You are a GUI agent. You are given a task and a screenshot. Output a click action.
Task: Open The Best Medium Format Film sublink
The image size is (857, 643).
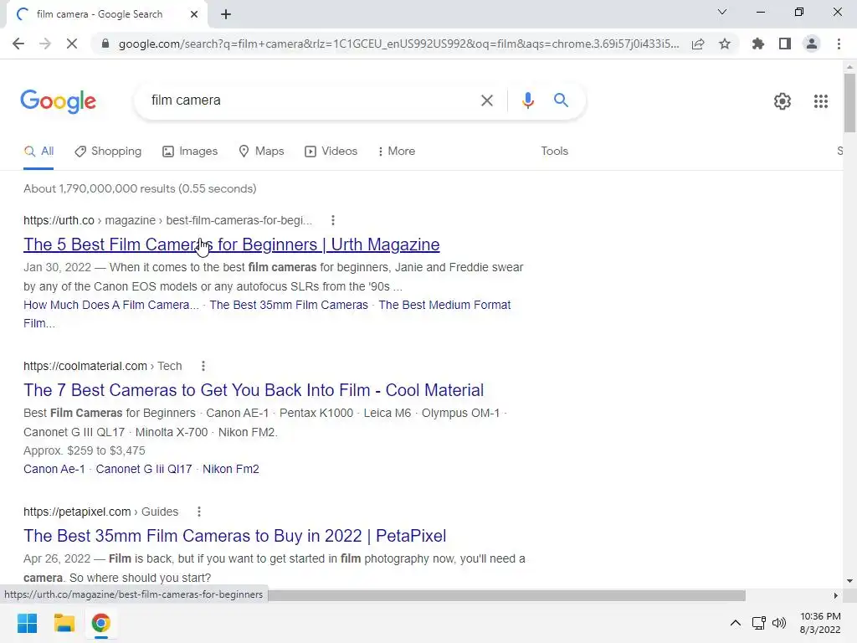(444, 305)
